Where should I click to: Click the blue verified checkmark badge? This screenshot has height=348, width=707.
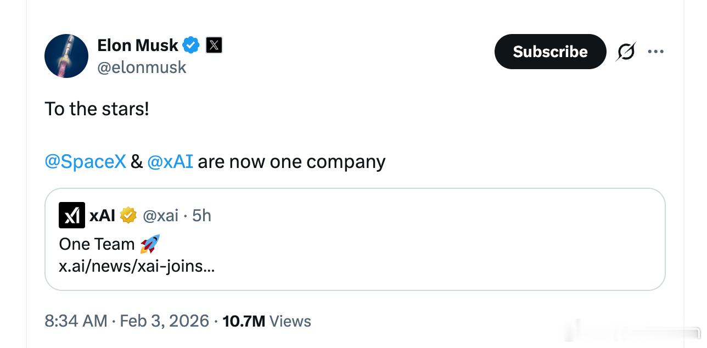point(191,45)
